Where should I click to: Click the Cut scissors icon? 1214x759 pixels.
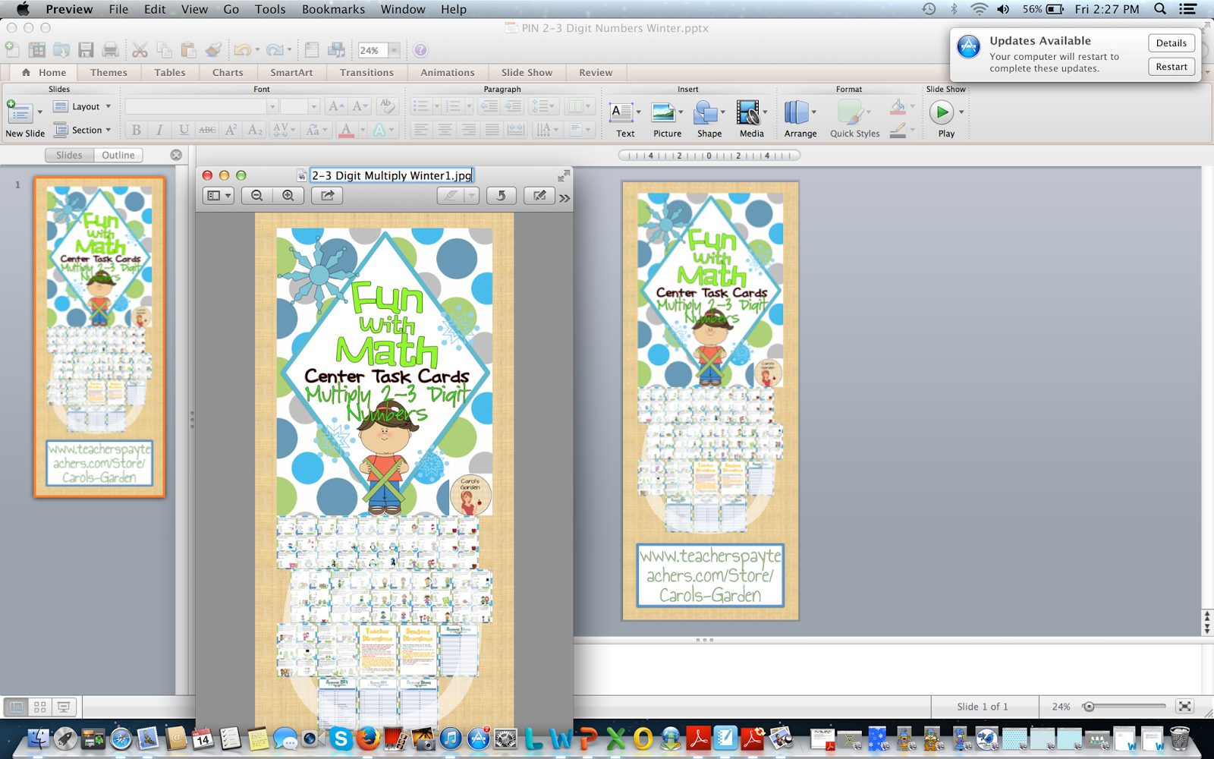pyautogui.click(x=140, y=50)
